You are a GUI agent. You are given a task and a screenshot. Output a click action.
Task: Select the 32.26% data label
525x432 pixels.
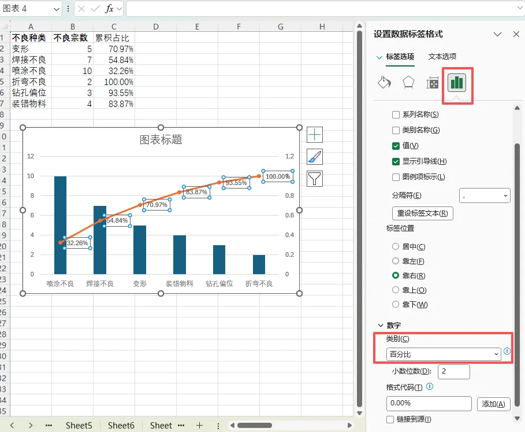tap(77, 243)
